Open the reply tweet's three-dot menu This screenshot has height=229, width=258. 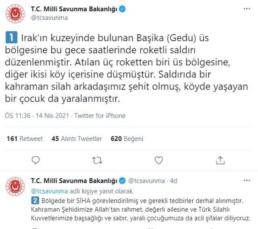(247, 181)
